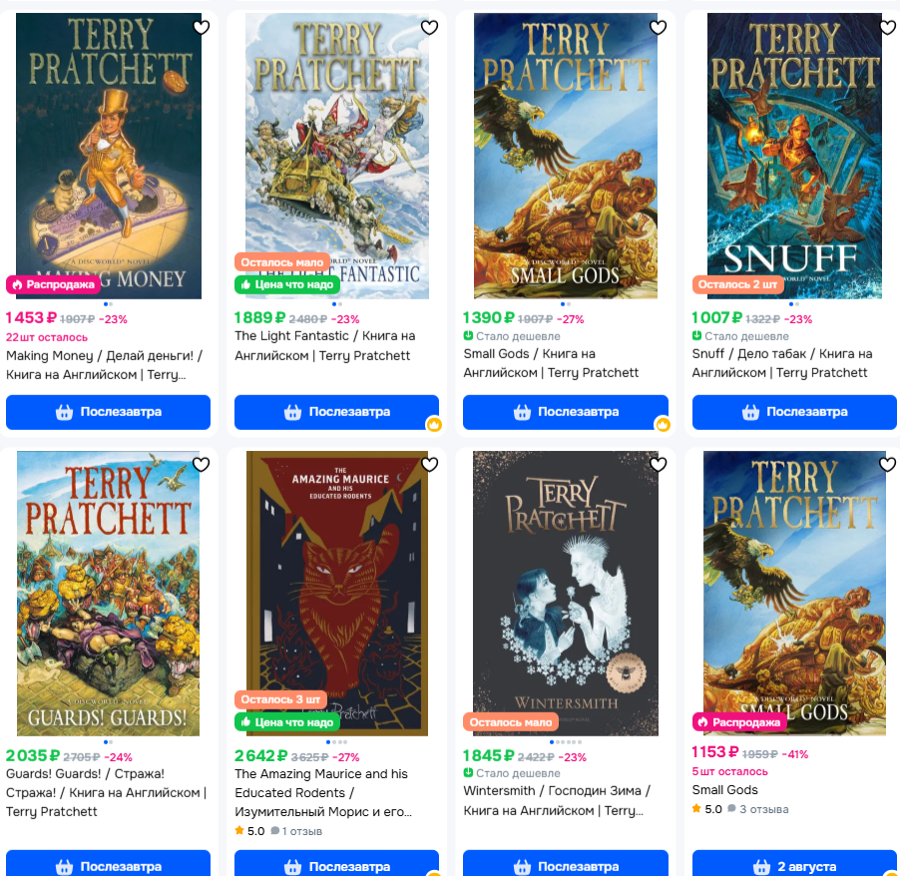Click the Распродажа badge on Making Money
The height and width of the screenshot is (876, 900).
click(x=53, y=284)
